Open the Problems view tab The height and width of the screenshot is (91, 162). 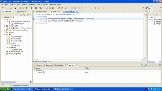click(x=38, y=65)
